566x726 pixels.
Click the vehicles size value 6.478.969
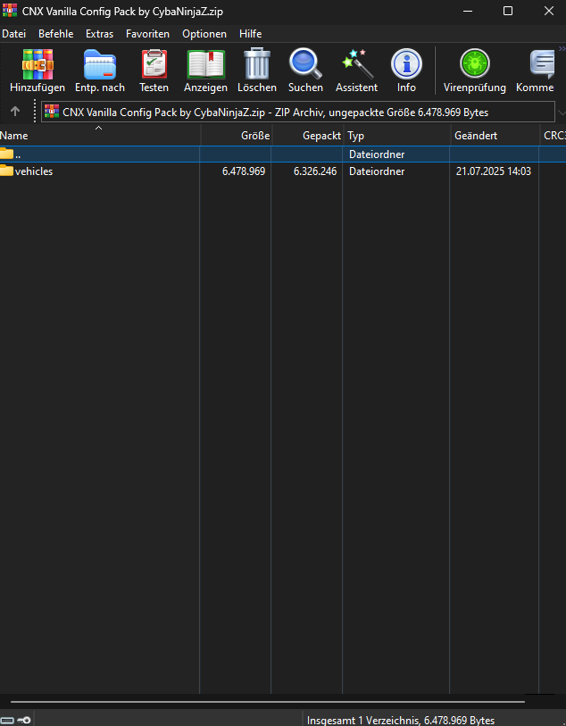[x=244, y=171]
